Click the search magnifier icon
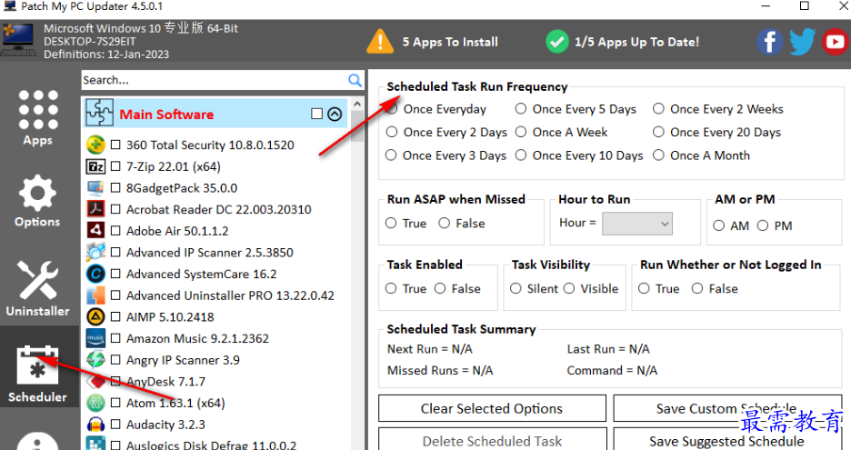 [x=355, y=80]
